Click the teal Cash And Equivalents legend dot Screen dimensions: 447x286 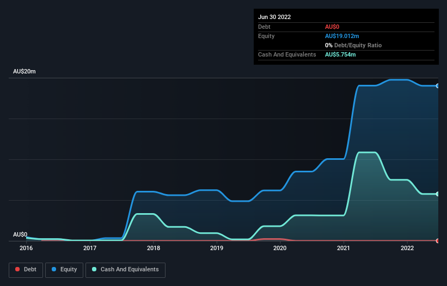click(94, 269)
